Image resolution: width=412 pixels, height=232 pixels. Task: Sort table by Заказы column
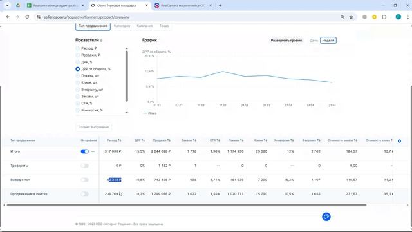point(189,140)
